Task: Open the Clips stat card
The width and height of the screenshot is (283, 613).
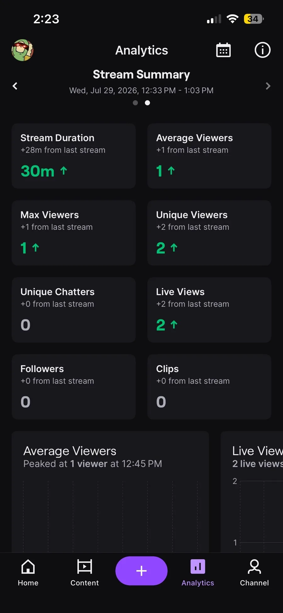Action: [x=209, y=387]
